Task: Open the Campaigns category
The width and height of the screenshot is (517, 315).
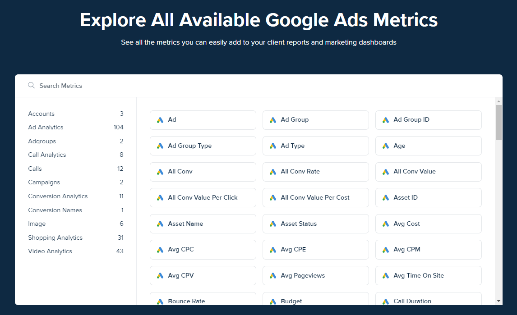Action: pos(75,182)
